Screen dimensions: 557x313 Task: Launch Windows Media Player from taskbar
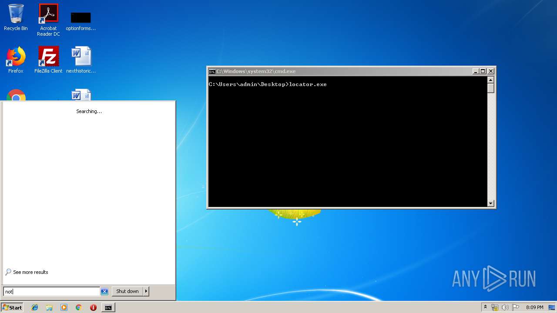tap(64, 307)
